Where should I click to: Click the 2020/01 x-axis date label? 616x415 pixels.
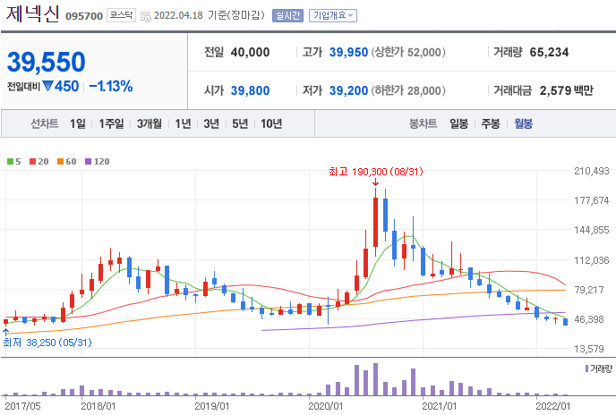coord(326,405)
